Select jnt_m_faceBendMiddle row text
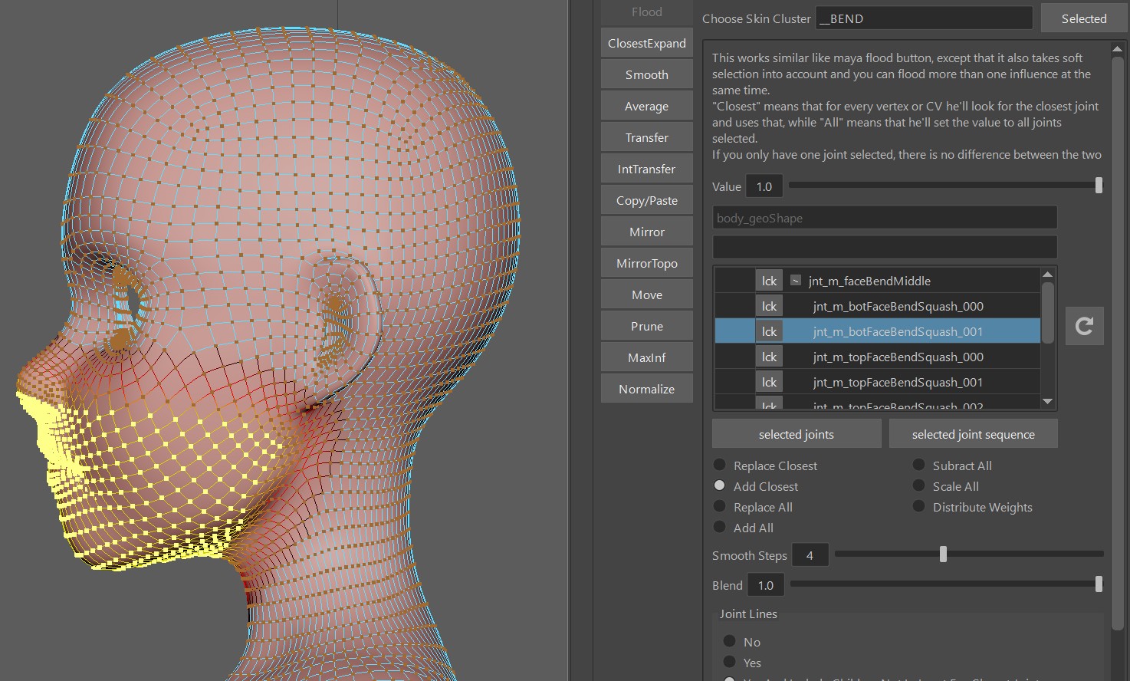1130x681 pixels. tap(869, 281)
